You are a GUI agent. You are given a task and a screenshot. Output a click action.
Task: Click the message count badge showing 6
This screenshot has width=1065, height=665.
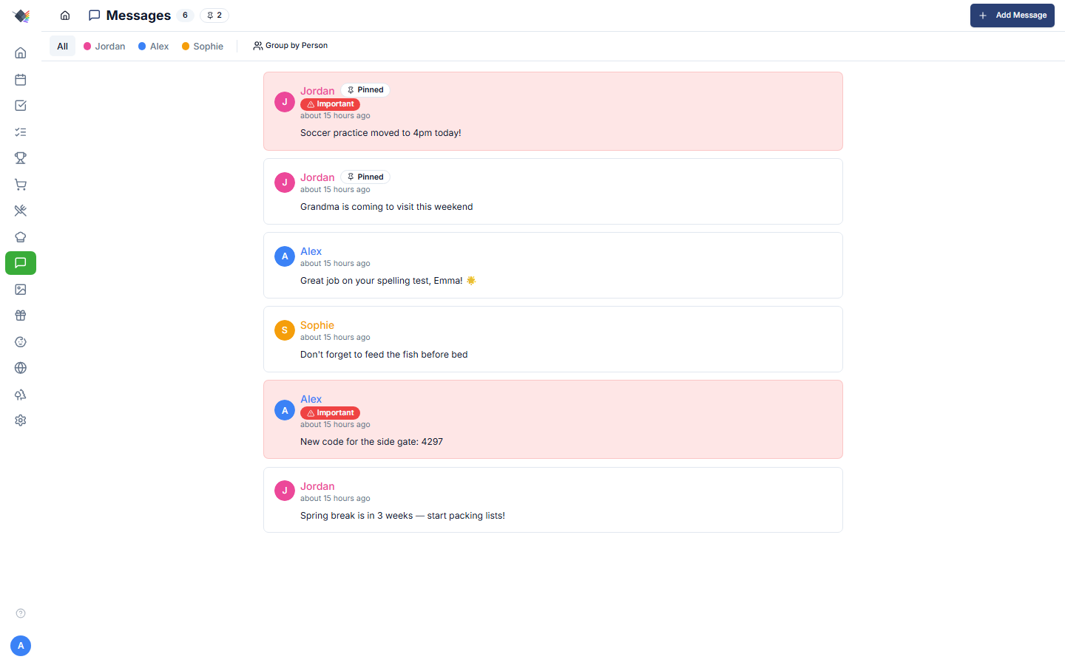pos(185,16)
